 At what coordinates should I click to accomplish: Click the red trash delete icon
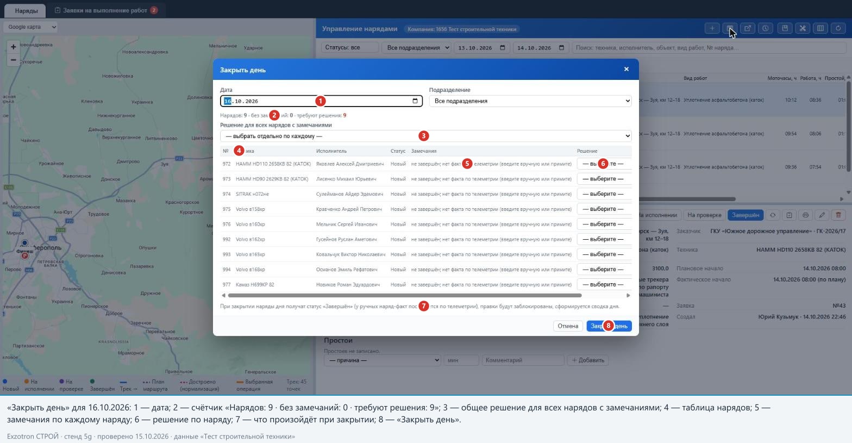(x=838, y=215)
